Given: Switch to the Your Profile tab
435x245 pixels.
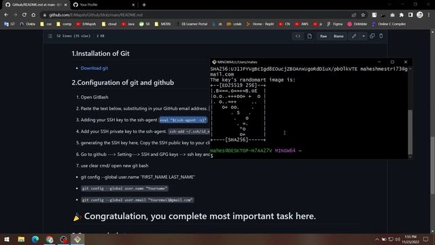Looking at the screenshot, I should pos(103,5).
